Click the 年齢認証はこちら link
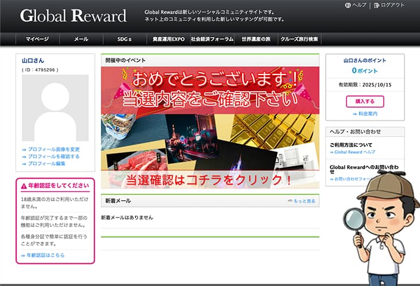Image resolution: width=420 pixels, height=286 pixels. click(45, 255)
